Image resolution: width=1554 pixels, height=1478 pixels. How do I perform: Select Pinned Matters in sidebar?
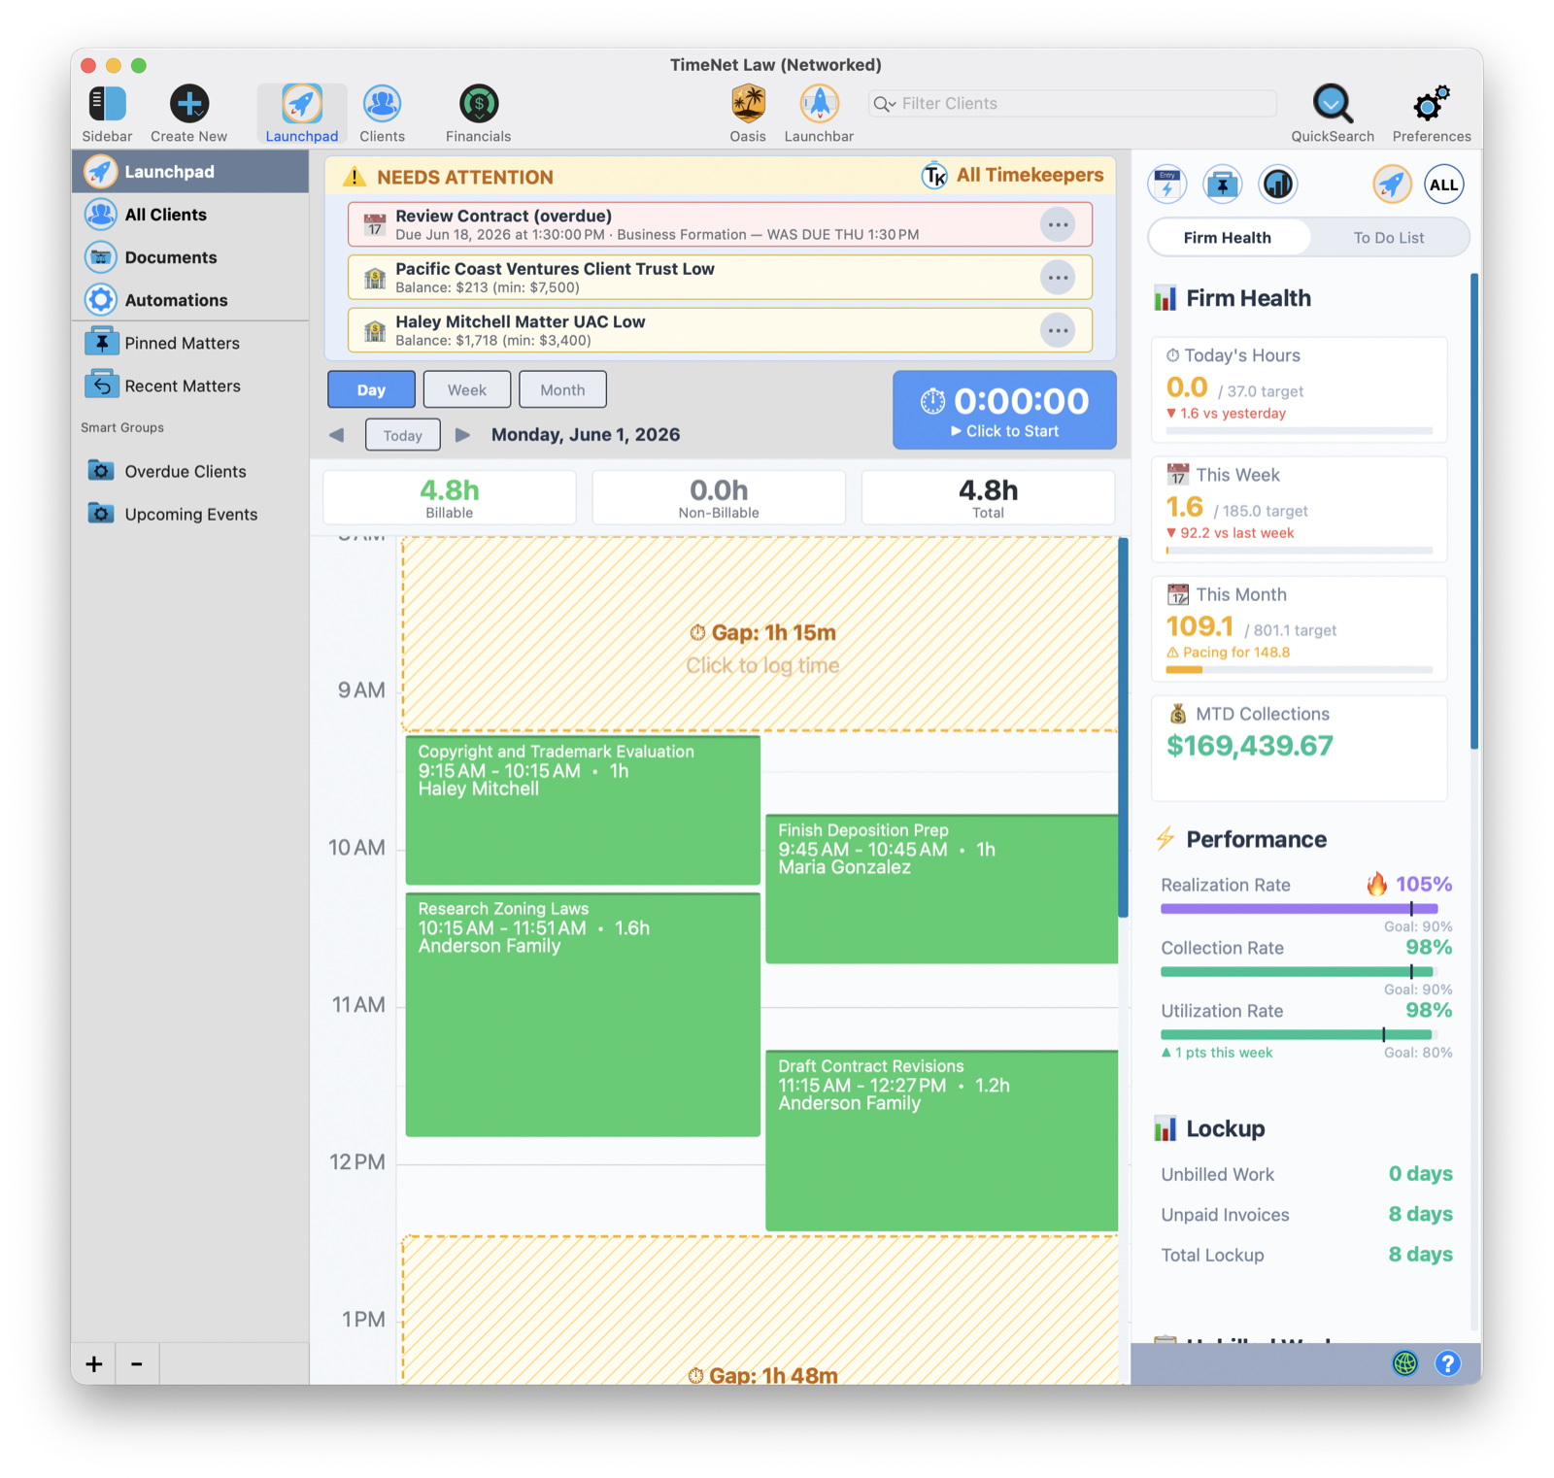190,343
